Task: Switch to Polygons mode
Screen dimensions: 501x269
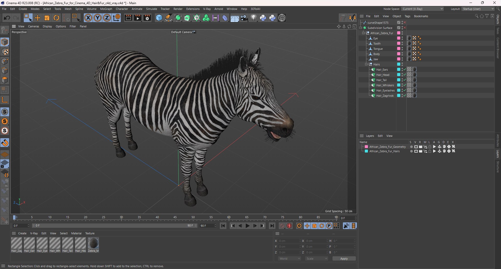Action: 5,80
